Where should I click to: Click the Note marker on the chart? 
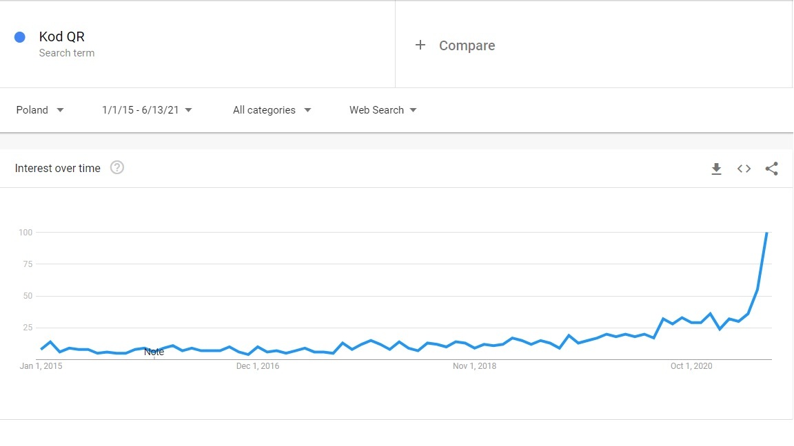(x=154, y=352)
